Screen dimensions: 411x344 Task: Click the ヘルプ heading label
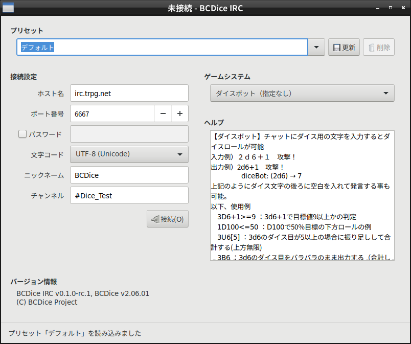click(214, 123)
